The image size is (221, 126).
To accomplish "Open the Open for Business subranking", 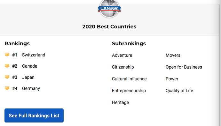I will (184, 67).
